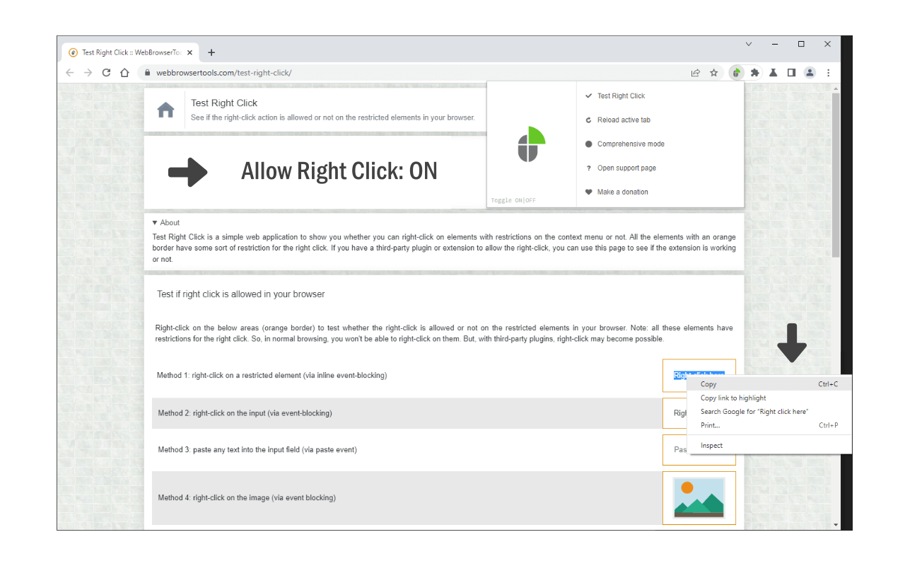
Task: Collapse the About disclosure triangle
Action: 155,223
